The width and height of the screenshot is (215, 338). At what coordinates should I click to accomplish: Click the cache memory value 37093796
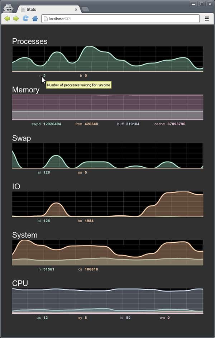coord(176,124)
